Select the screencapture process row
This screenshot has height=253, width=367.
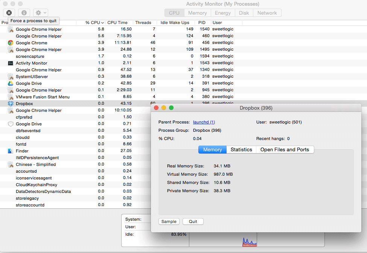(184, 56)
